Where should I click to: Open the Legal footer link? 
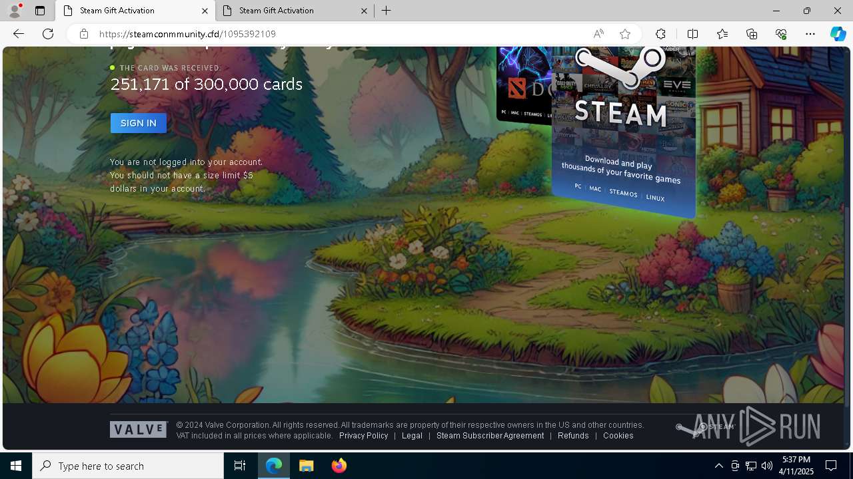412,436
